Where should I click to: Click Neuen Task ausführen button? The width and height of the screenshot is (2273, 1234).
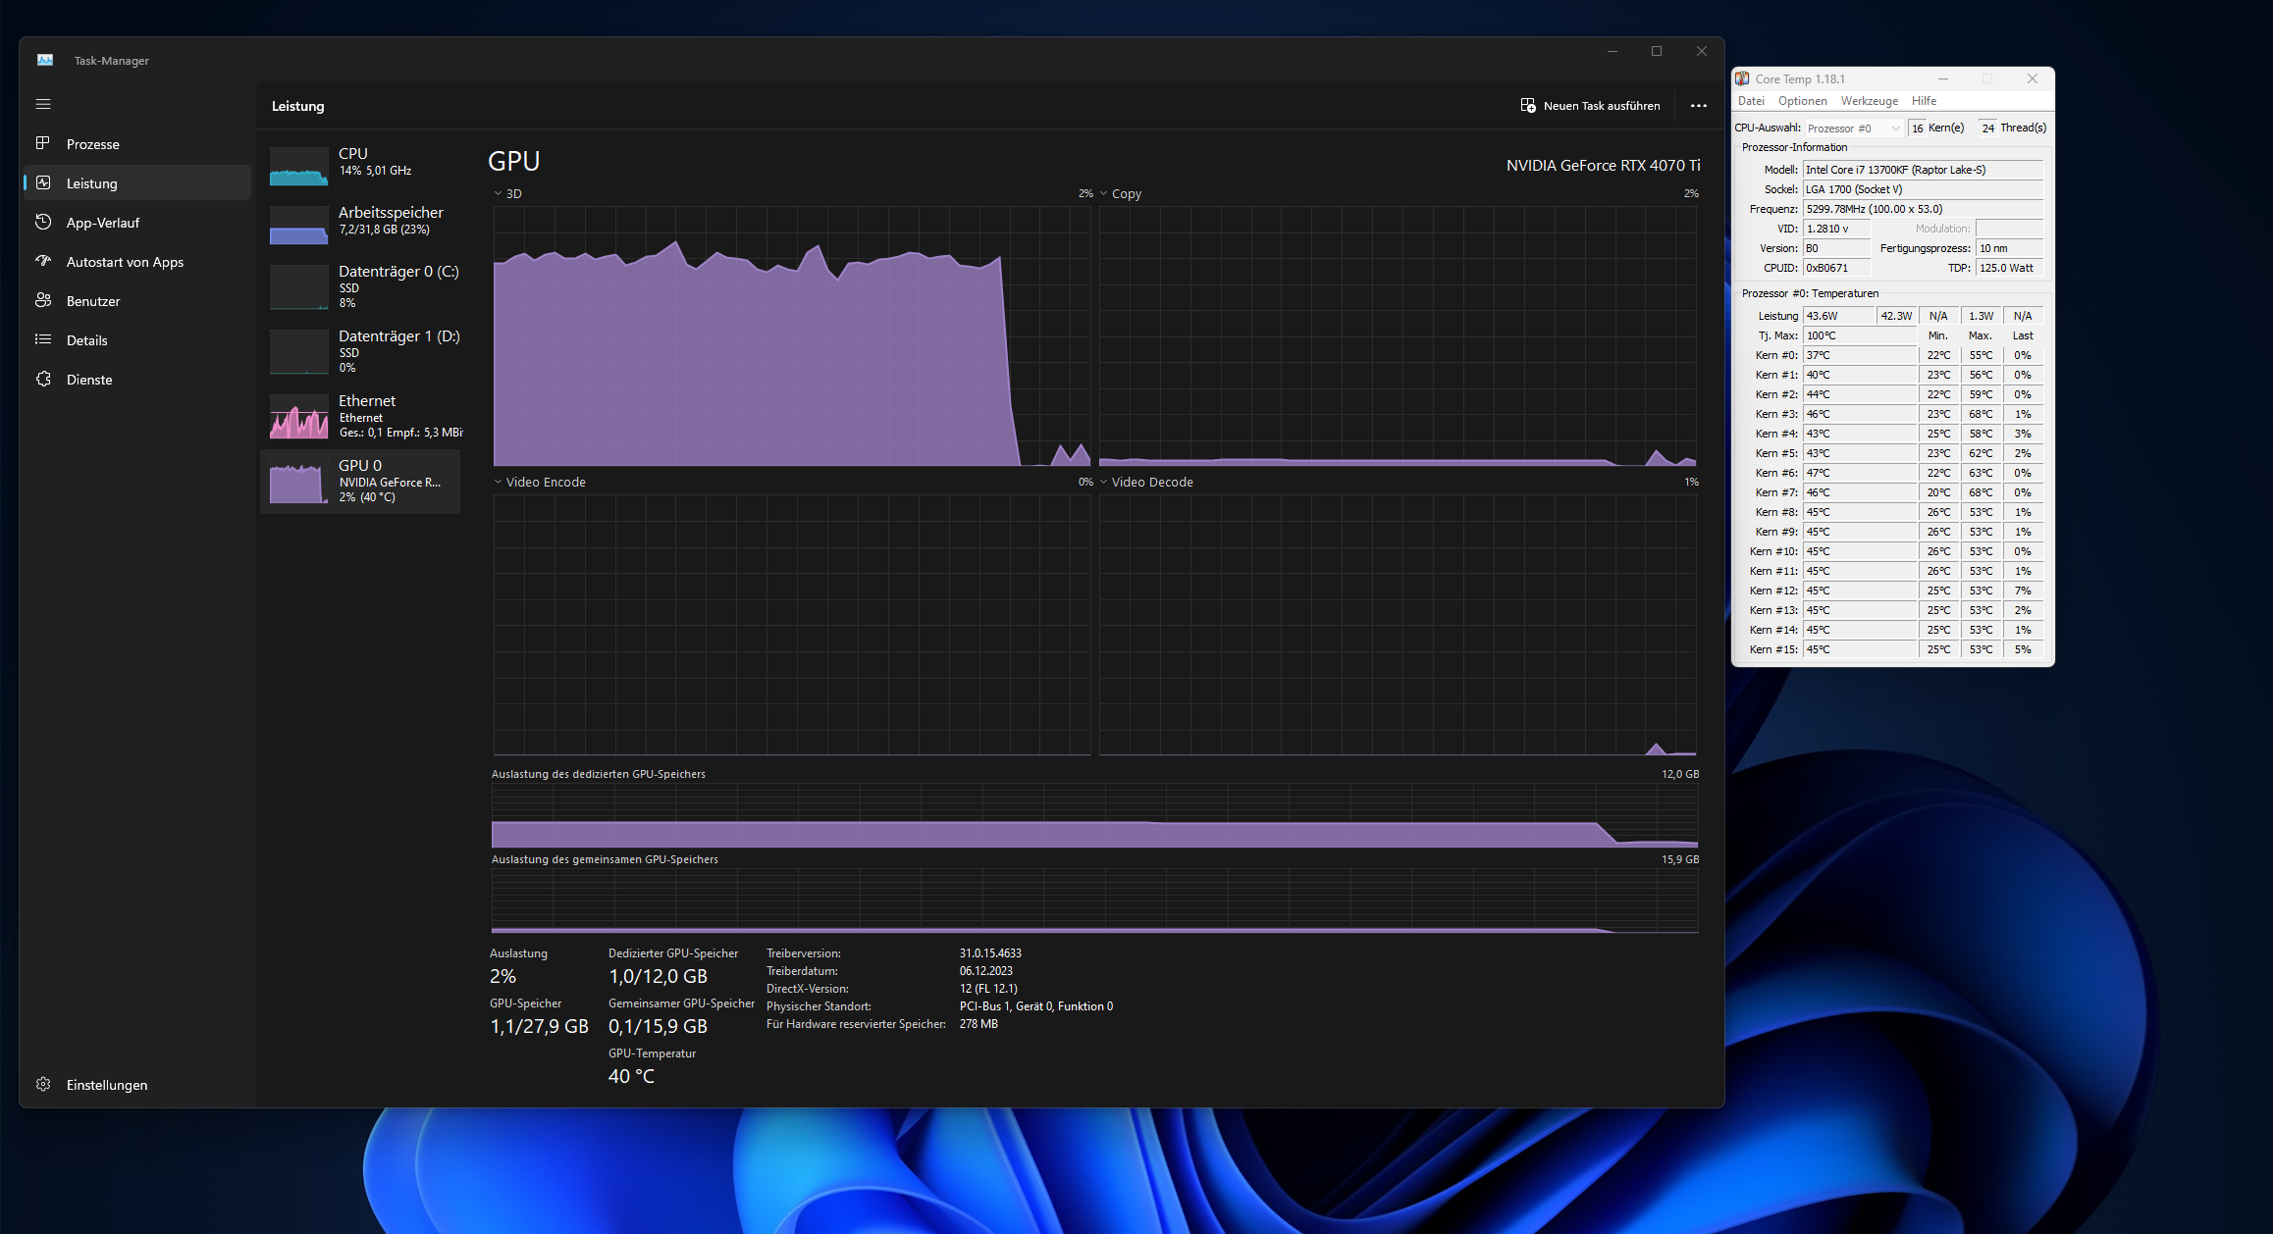(1590, 106)
